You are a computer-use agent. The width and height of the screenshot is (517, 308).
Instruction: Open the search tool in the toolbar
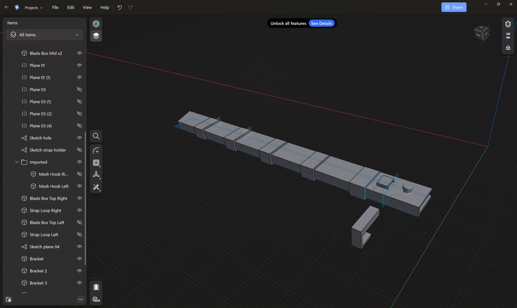pos(96,136)
